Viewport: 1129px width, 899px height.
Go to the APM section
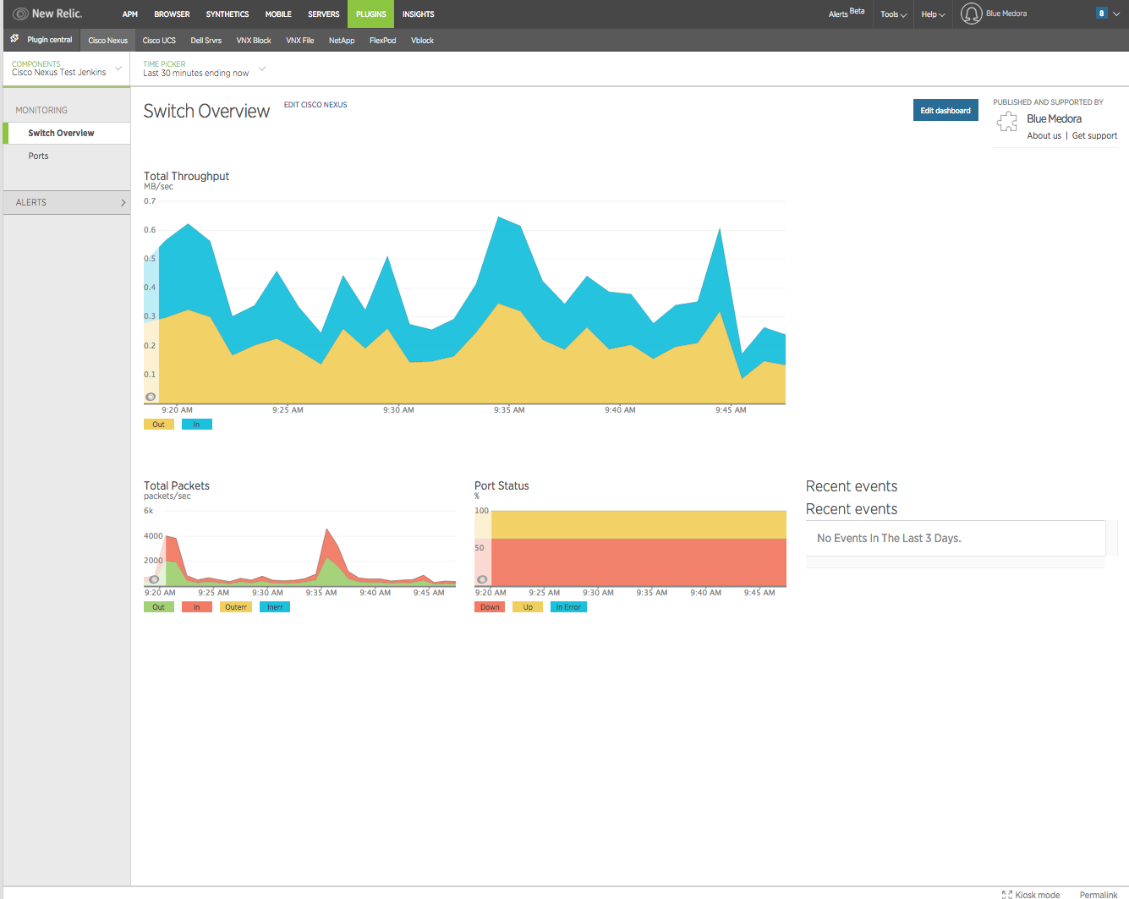129,14
